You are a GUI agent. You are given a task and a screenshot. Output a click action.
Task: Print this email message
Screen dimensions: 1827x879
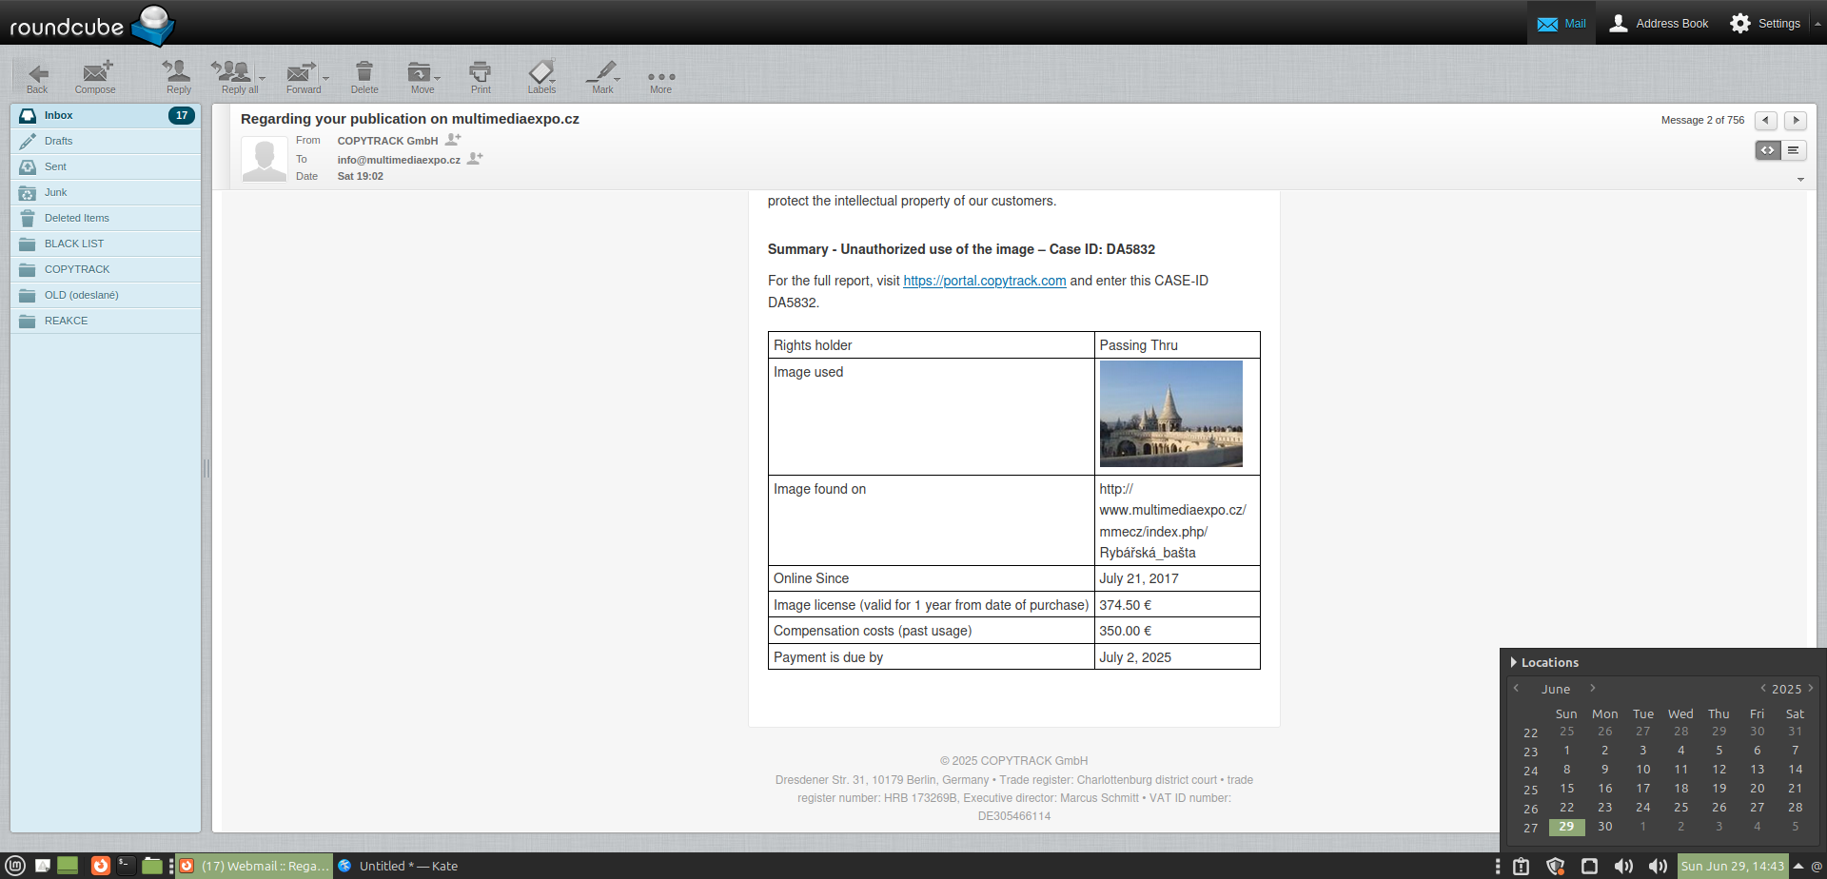[x=481, y=74]
